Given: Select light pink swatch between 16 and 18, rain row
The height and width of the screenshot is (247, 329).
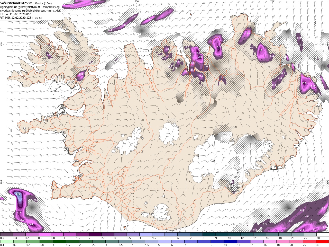Looking at the screenshot, I should 270,242.
